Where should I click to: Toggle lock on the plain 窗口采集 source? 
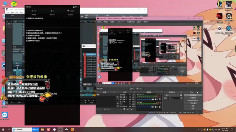click(133, 101)
